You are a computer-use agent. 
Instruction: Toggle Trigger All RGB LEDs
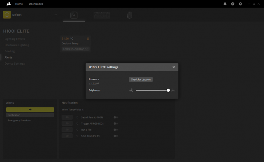pyautogui.click(x=116, y=123)
